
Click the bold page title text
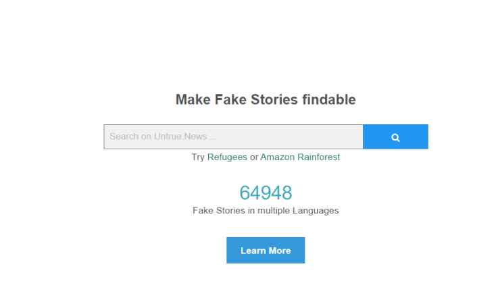click(266, 100)
